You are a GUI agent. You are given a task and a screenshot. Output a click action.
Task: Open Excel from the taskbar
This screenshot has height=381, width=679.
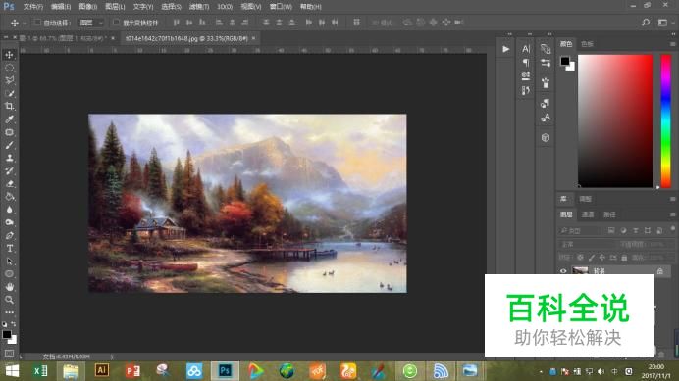click(40, 371)
